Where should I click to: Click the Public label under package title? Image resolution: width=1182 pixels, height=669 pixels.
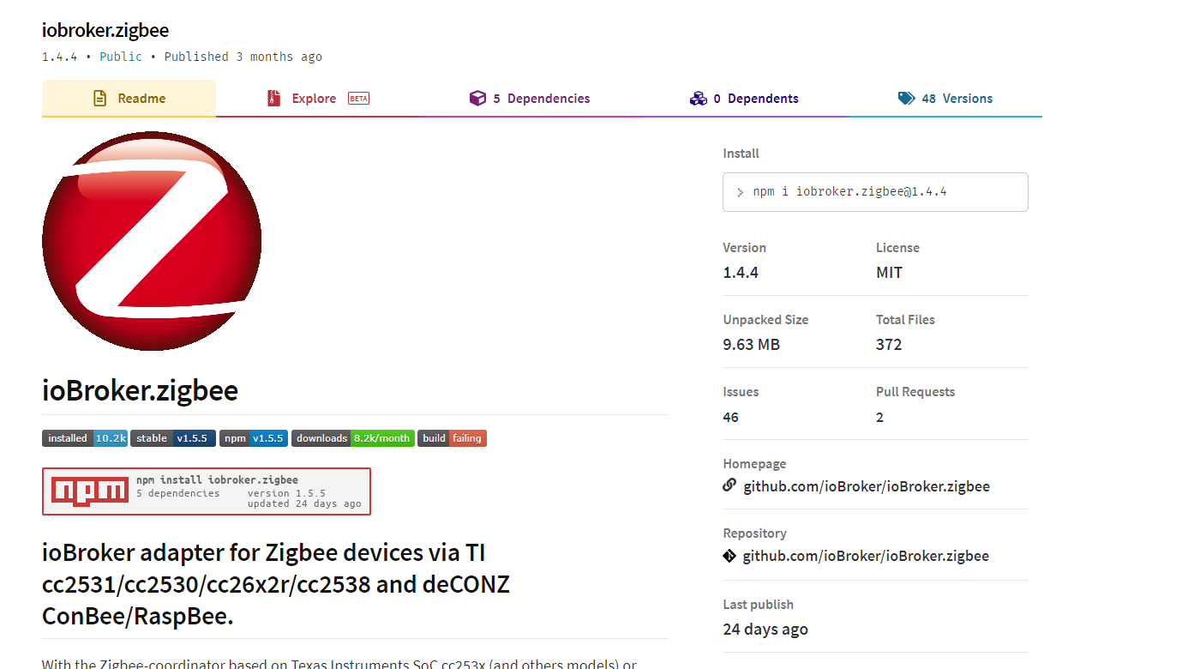click(x=121, y=57)
